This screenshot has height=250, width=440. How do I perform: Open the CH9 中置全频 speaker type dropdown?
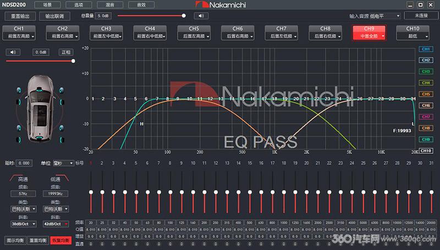click(x=369, y=36)
